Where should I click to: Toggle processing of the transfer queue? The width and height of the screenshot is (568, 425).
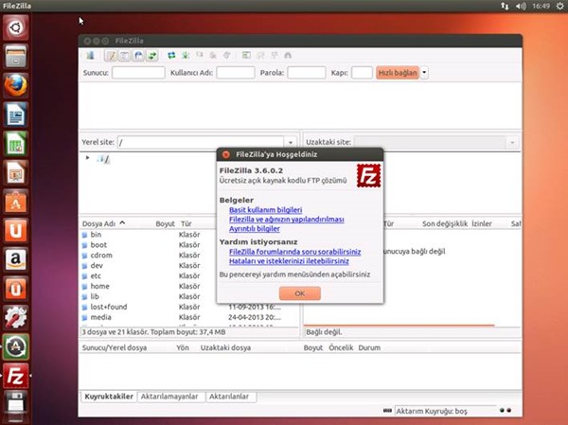click(x=186, y=56)
